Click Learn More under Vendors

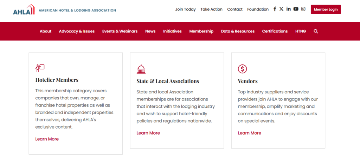pyautogui.click(x=250, y=133)
